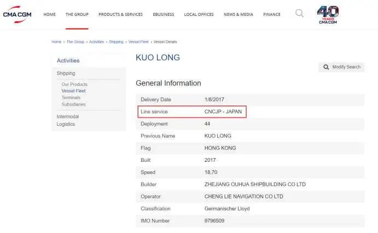Click builder ZHEJIANG OUHUA SHIPBUILDING CO LTD

tap(255, 184)
